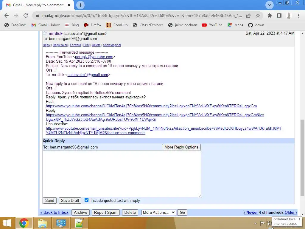Viewport: 305px width, 229px height.
Task: Toggle the browser side panel
Action: click(x=279, y=16)
